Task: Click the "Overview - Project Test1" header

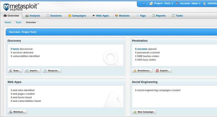Action: coord(23,32)
